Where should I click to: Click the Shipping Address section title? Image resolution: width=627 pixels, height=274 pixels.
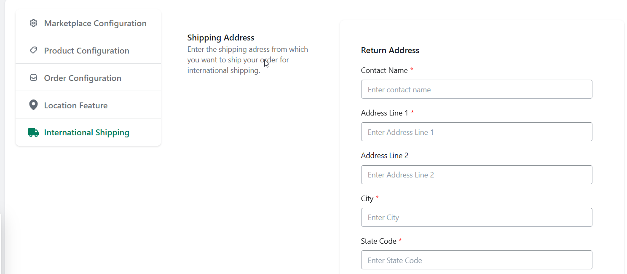coord(221,38)
